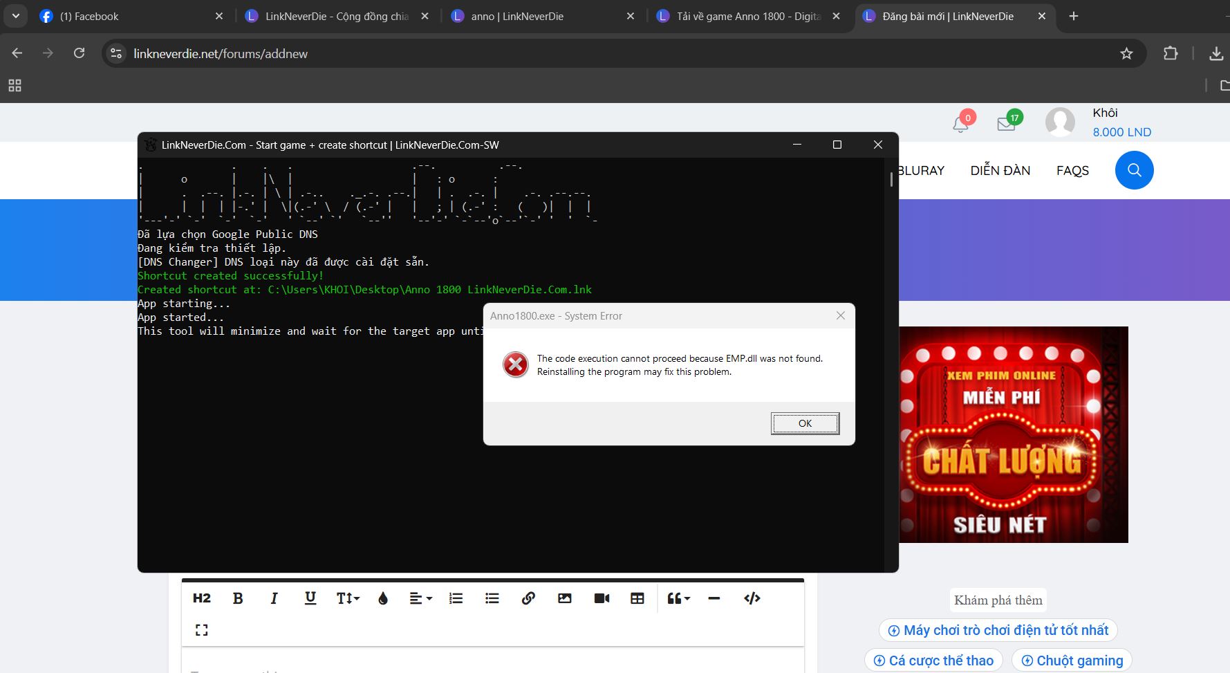Apply underline formatting in the editor
Viewport: 1230px width, 673px height.
pyautogui.click(x=310, y=598)
